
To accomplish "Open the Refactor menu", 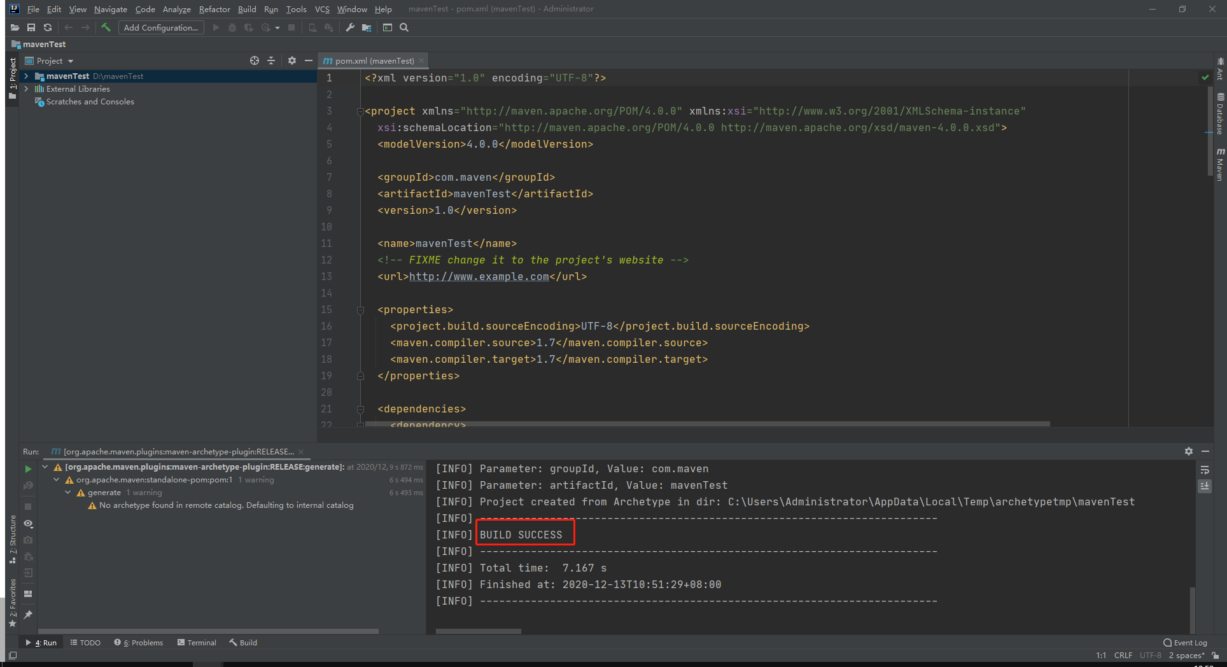I will pyautogui.click(x=214, y=9).
